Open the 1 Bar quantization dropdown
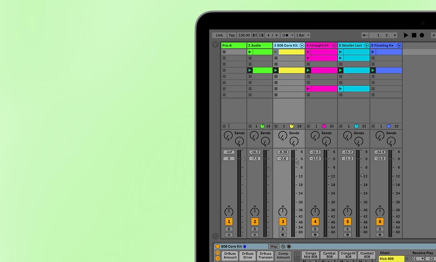Viewport: 436px width, 262px height. pyautogui.click(x=302, y=35)
